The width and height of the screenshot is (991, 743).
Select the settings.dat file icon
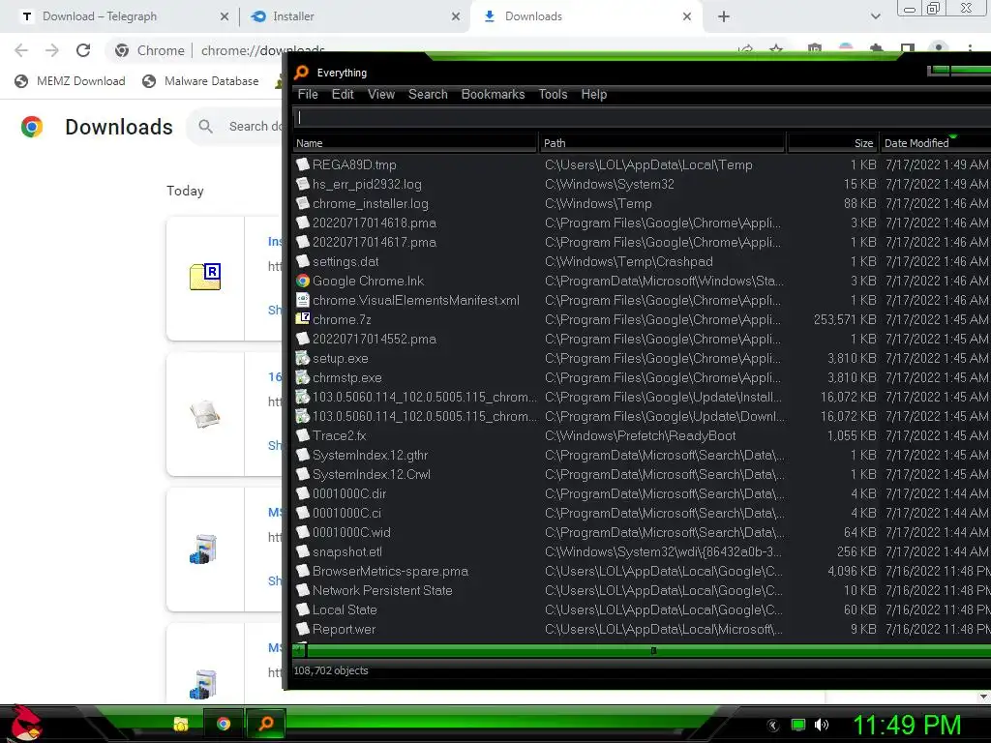(303, 261)
